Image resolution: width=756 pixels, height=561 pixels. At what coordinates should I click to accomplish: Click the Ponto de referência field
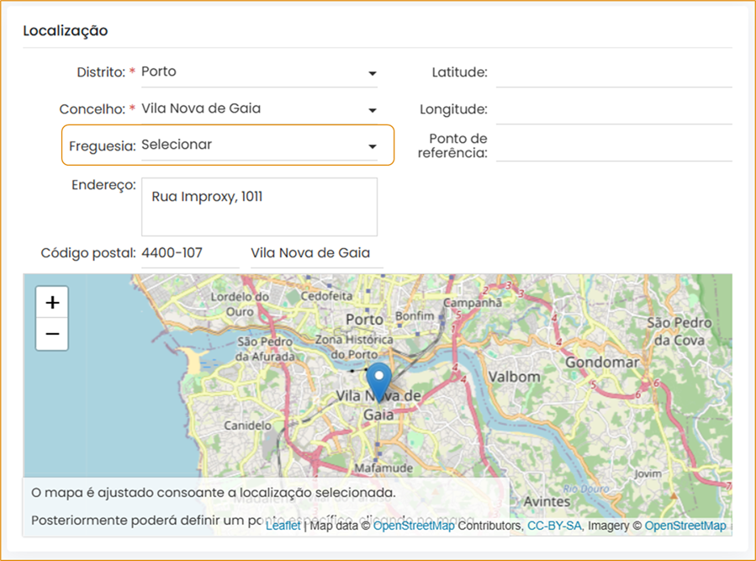pos(613,146)
